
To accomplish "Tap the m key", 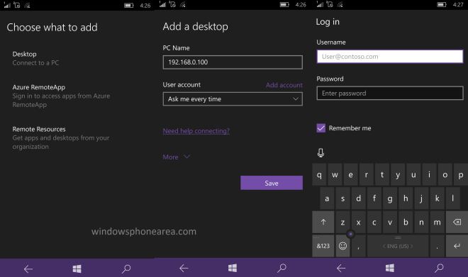I will click(437, 222).
